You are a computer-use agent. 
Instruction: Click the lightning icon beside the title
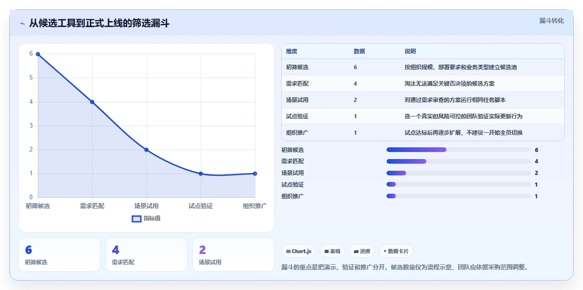pos(22,23)
